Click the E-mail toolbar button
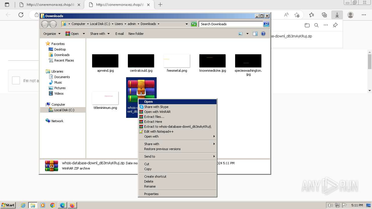Screen dimensions: 372x209 pos(119,34)
